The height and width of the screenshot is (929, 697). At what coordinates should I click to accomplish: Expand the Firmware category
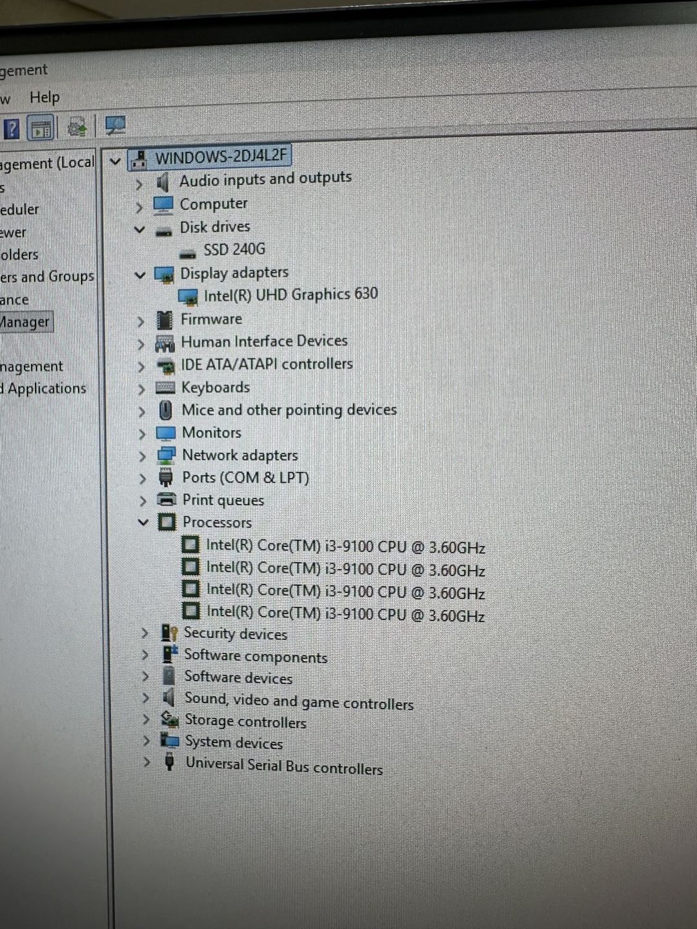(x=141, y=321)
